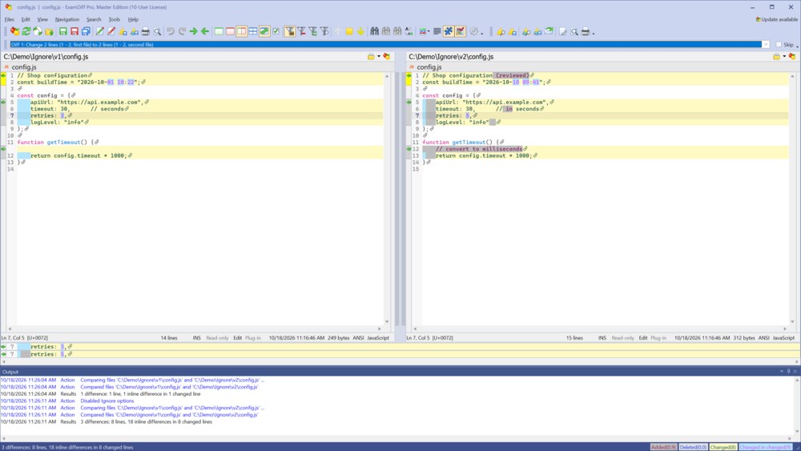Click the red single-pane view icon
Screen dimensions: 801x451
231,32
